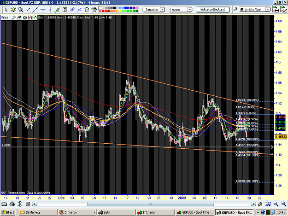Screen dimensions: 288x216
Task: Switch to 3 Firefox taskbar item
Action: click(x=77, y=212)
